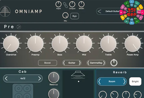The image size is (144, 98).
Task: Select next cabinet after 4x12
Action: [40, 79]
